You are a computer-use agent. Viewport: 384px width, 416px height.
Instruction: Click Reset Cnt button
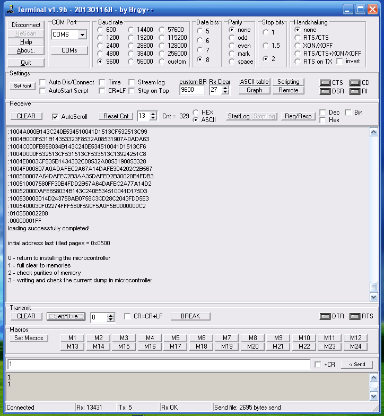(x=116, y=116)
